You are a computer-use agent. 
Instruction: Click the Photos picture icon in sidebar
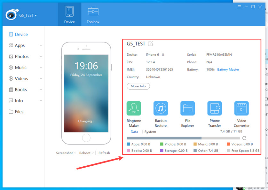tap(11, 56)
